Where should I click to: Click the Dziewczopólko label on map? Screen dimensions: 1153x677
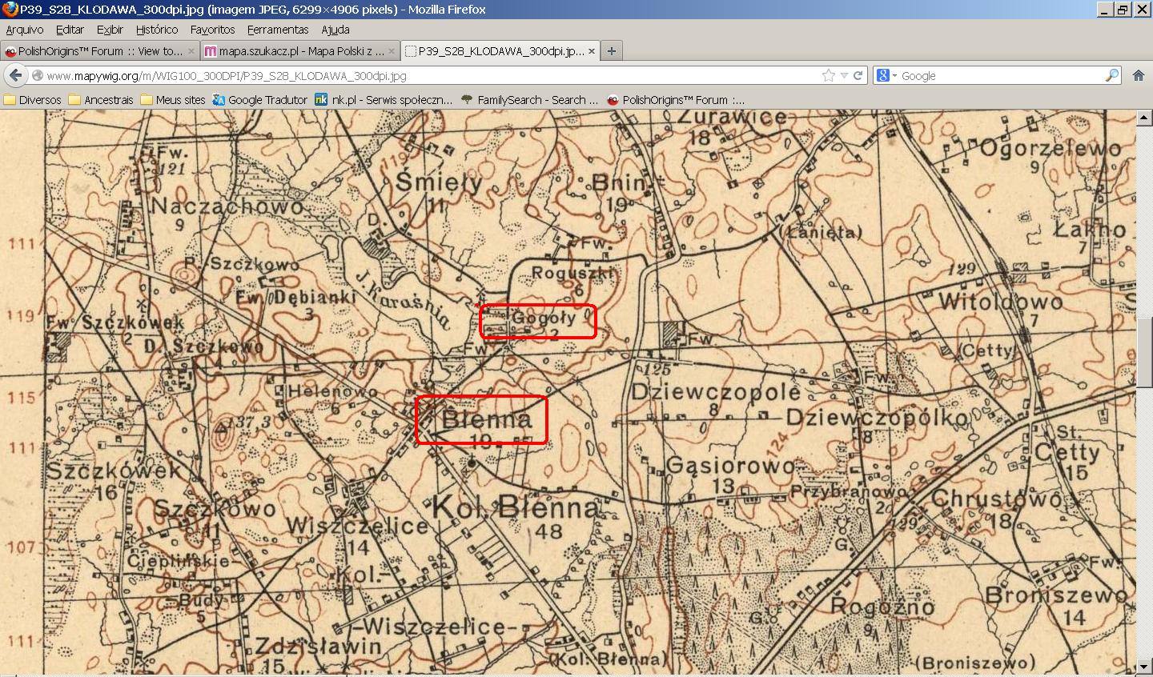877,418
